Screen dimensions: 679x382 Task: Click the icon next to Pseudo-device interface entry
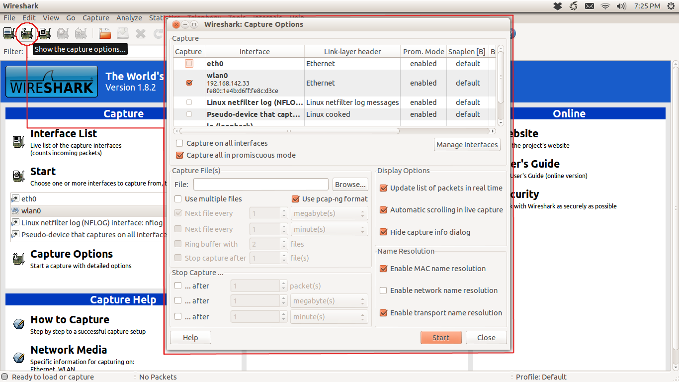tap(15, 234)
